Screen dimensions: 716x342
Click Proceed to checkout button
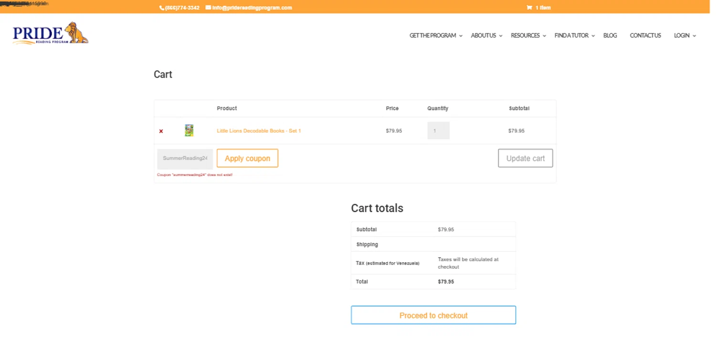(x=433, y=315)
